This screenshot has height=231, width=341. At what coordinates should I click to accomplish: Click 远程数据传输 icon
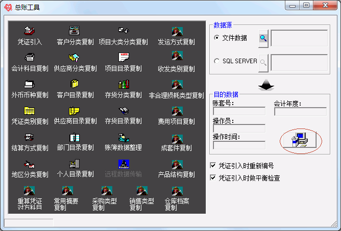[124, 164]
